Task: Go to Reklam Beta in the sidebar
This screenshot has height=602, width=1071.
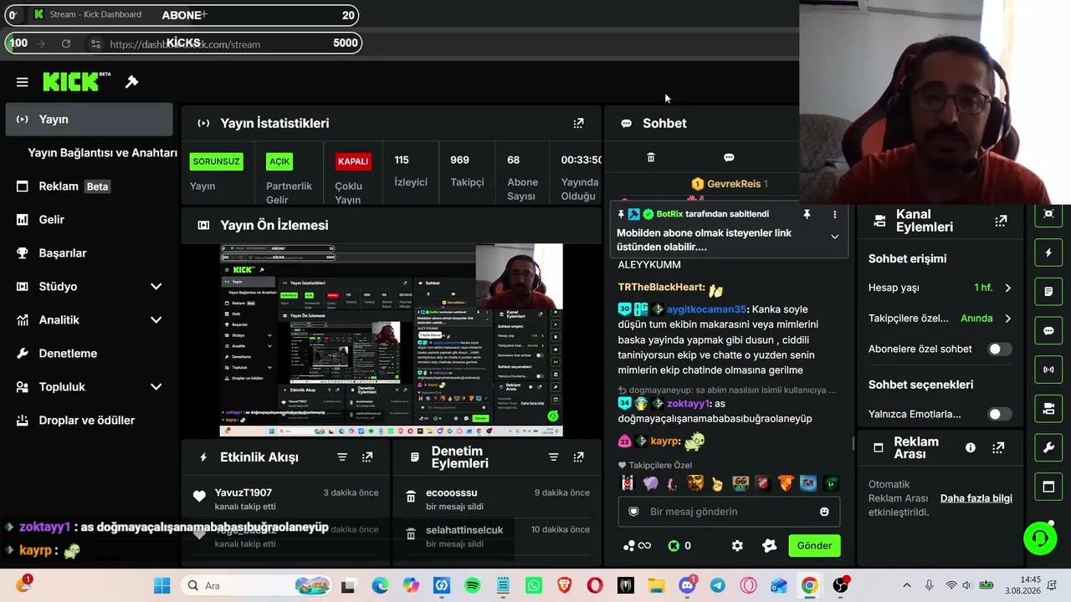Action: [x=89, y=186]
